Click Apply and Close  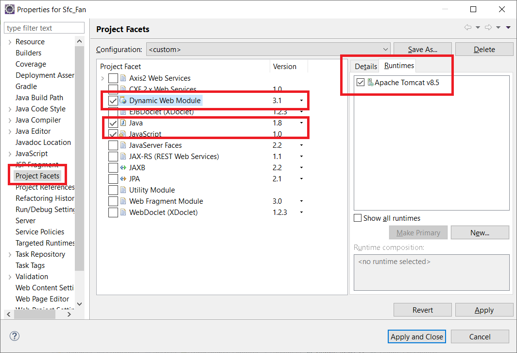[417, 336]
